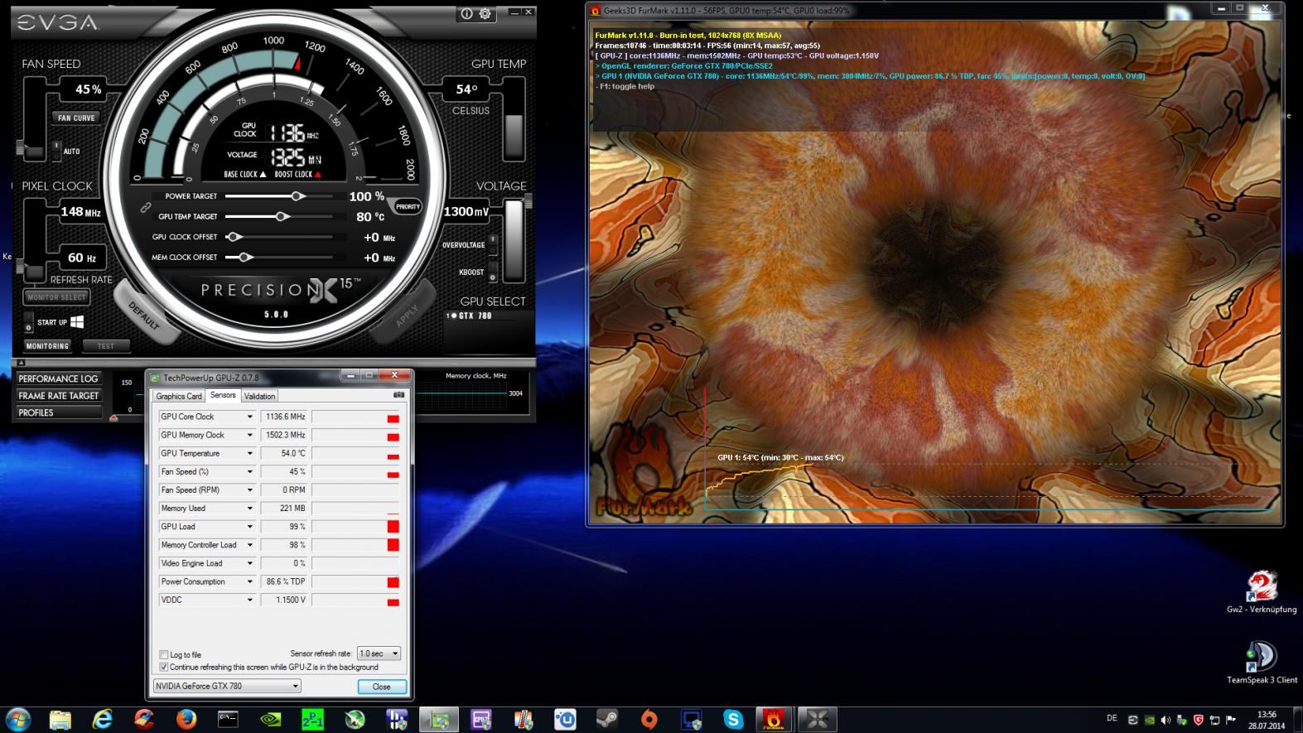Open Sensor refresh rate 1.0 sec dropdown

tap(379, 653)
